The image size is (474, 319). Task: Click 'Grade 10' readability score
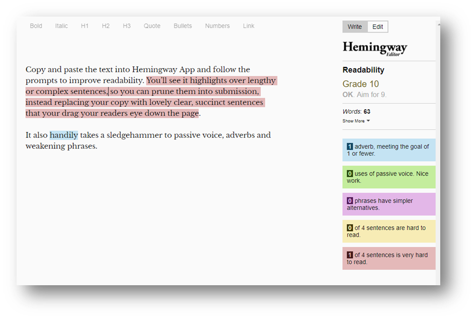361,84
